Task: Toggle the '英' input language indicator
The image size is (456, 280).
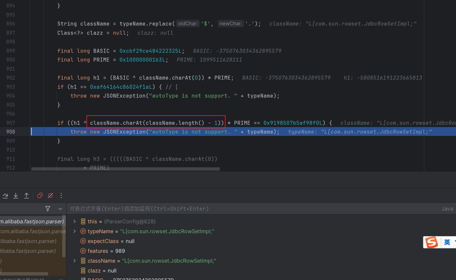Action: pyautogui.click(x=447, y=242)
